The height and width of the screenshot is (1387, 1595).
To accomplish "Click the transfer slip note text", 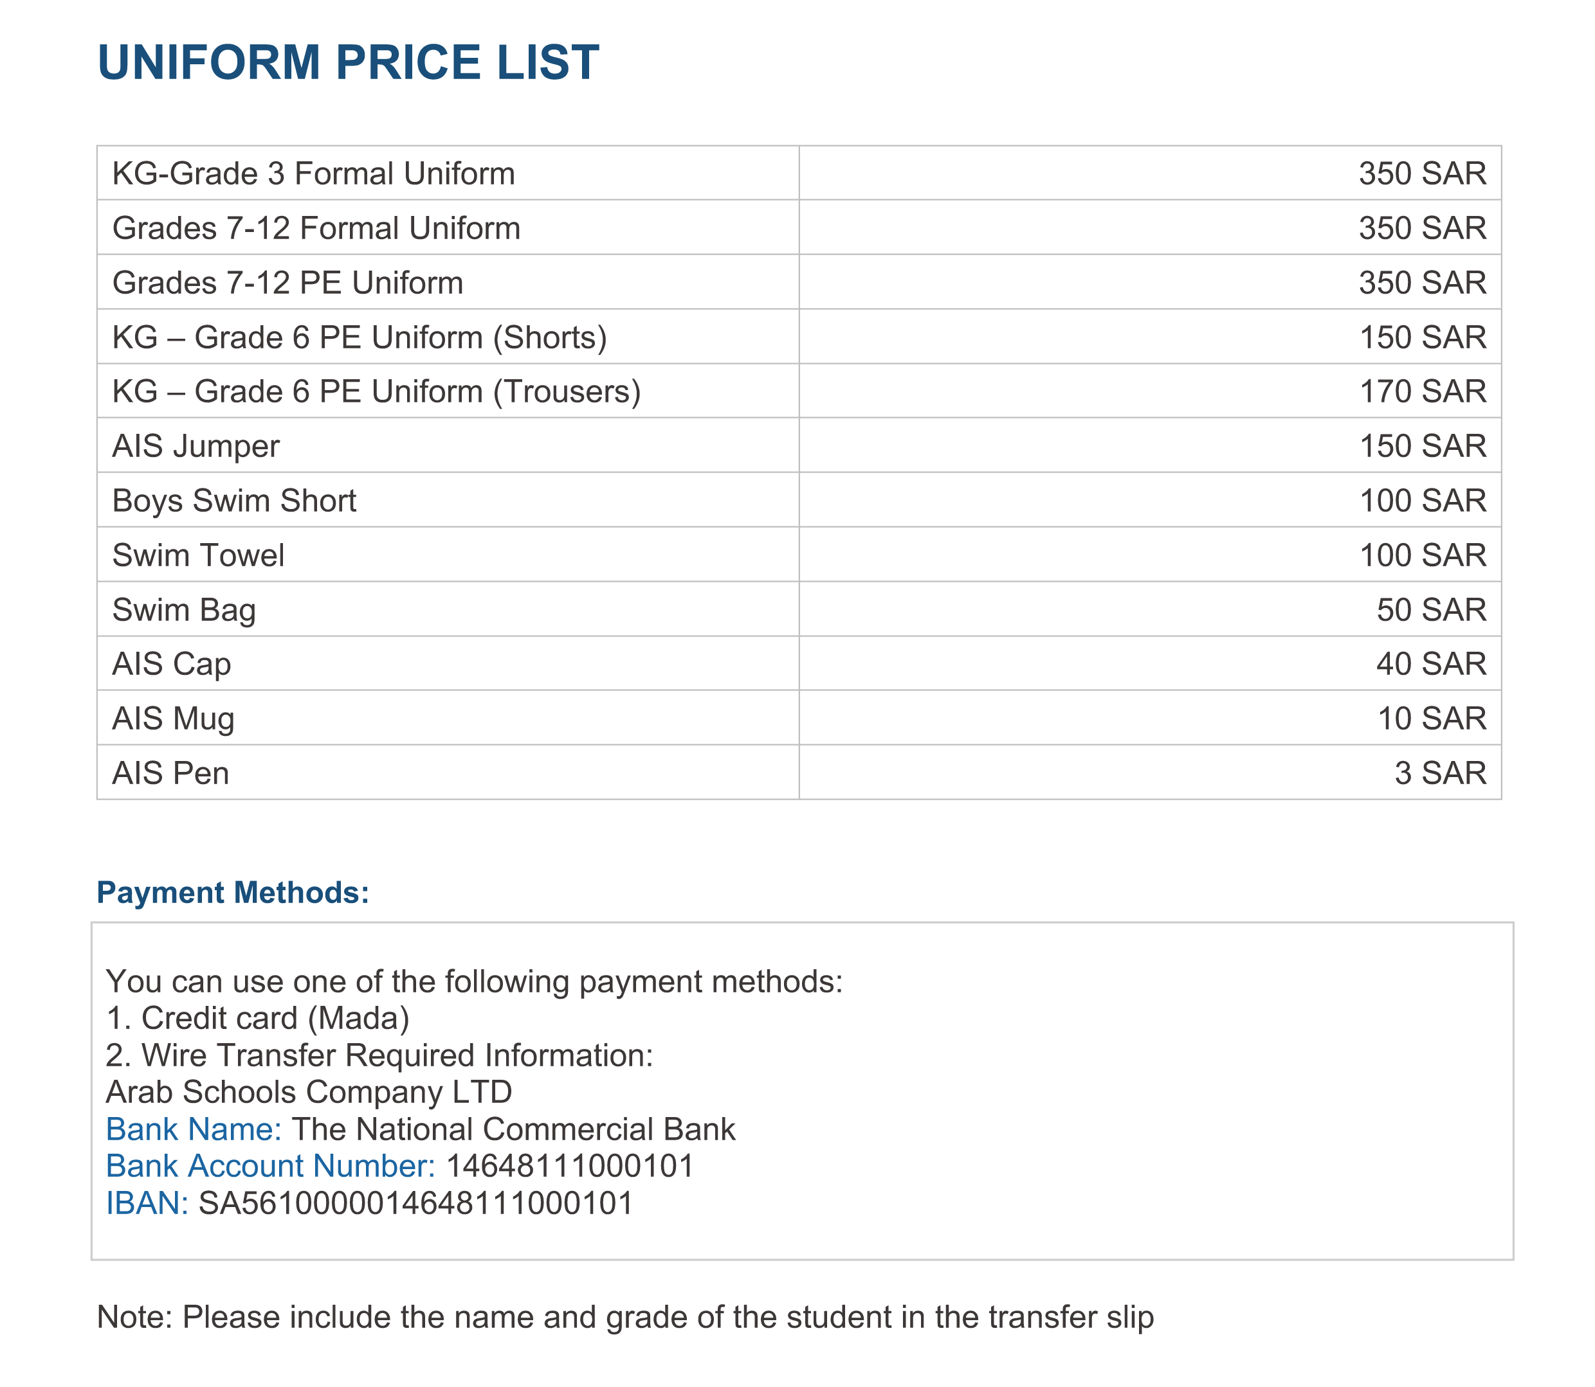I will pos(624,1316).
